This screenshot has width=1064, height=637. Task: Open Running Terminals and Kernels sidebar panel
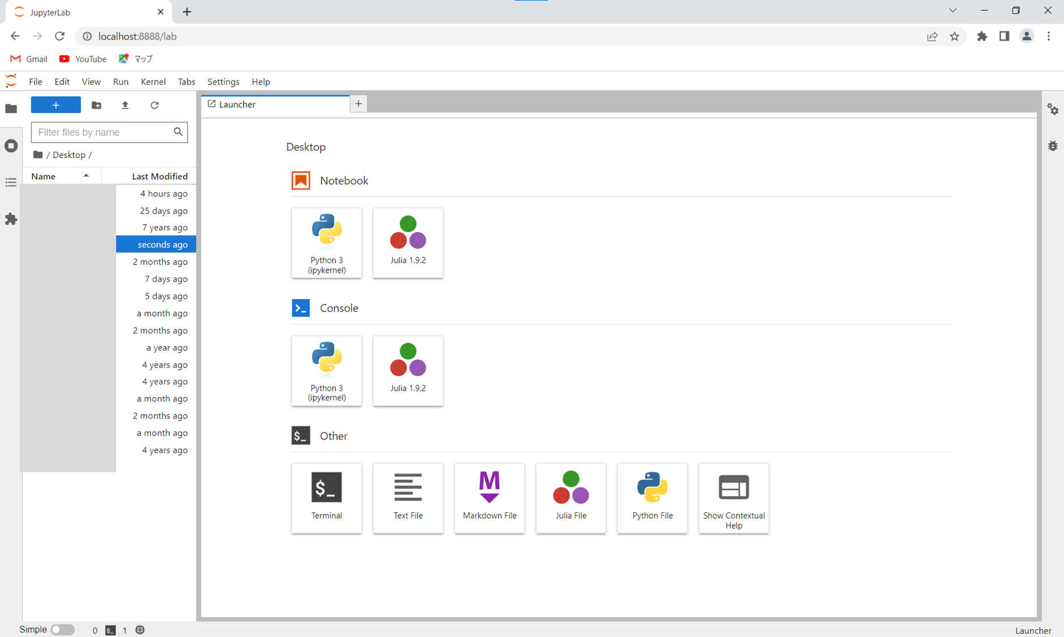pyautogui.click(x=11, y=146)
